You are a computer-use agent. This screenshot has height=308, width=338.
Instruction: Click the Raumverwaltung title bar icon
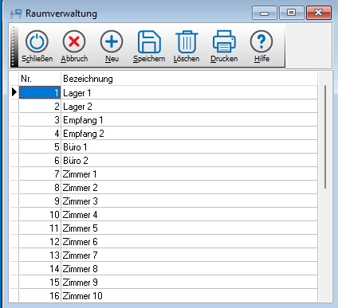click(16, 14)
